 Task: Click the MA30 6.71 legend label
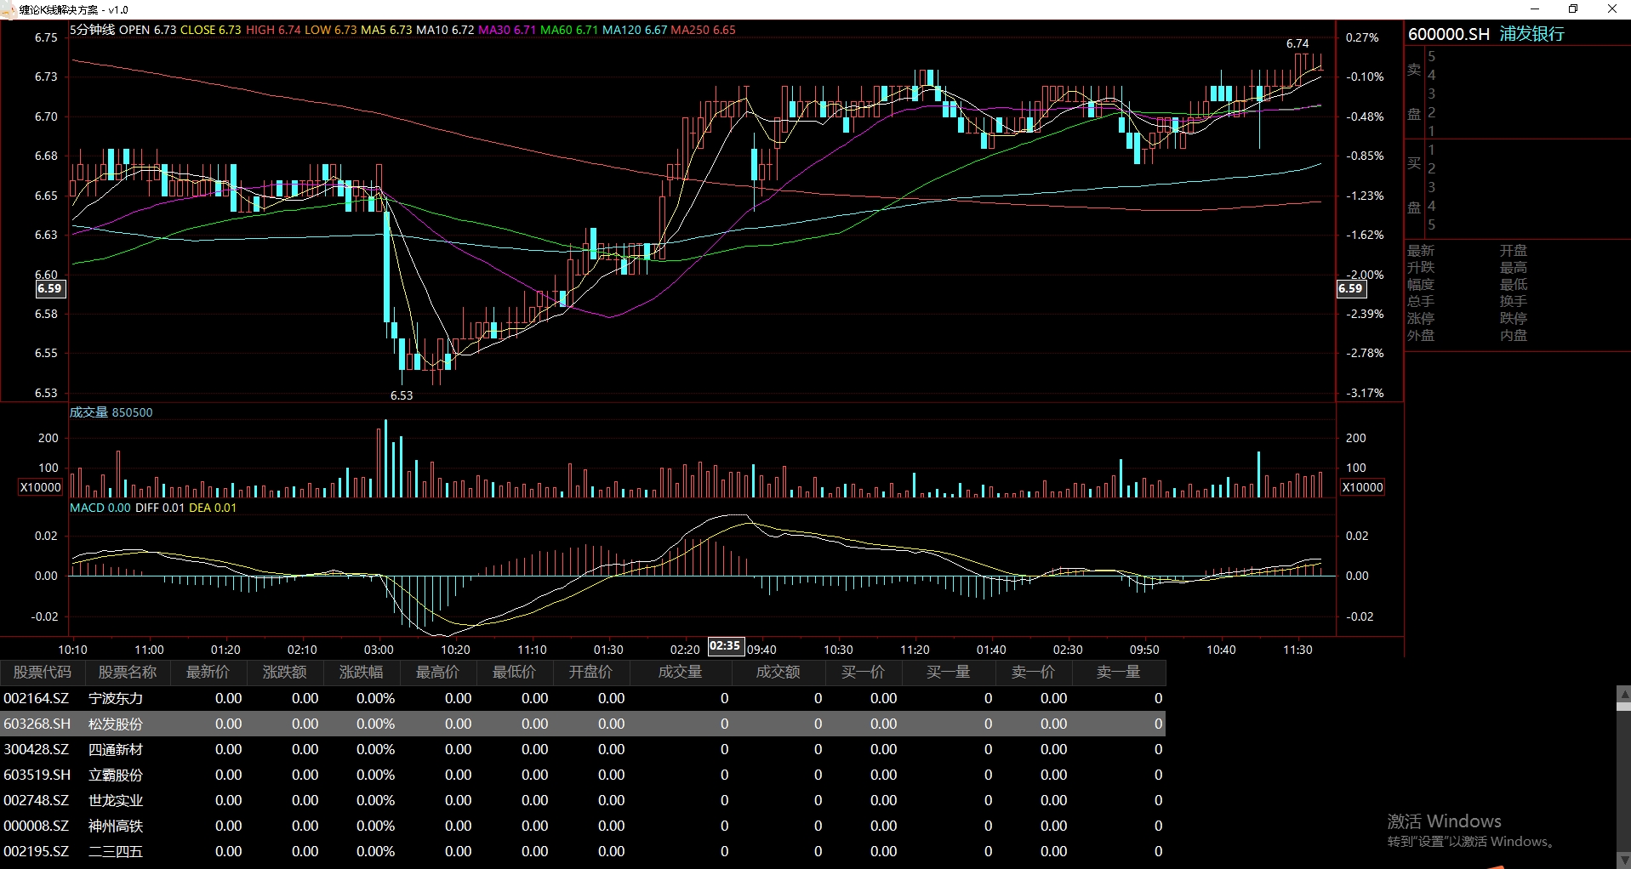click(x=507, y=30)
